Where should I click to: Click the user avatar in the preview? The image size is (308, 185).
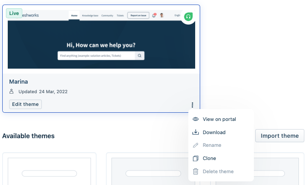pos(162,15)
